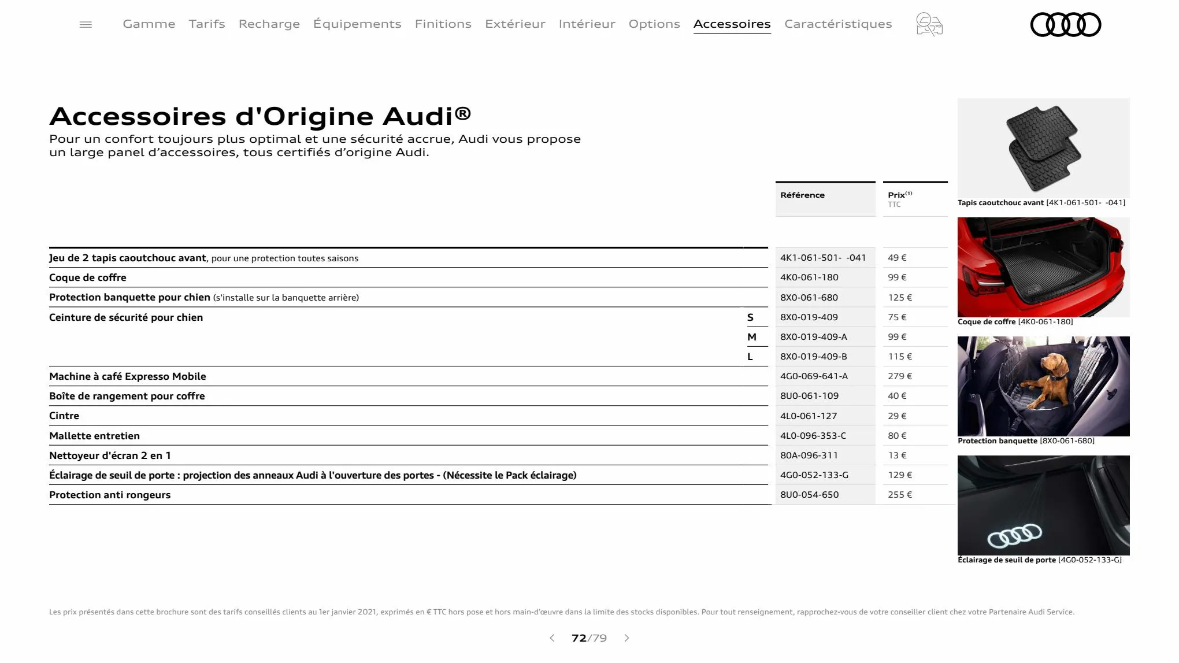Click 'Protection anti rongeurs' row label
Screen dimensions: 1179x663
[110, 495]
